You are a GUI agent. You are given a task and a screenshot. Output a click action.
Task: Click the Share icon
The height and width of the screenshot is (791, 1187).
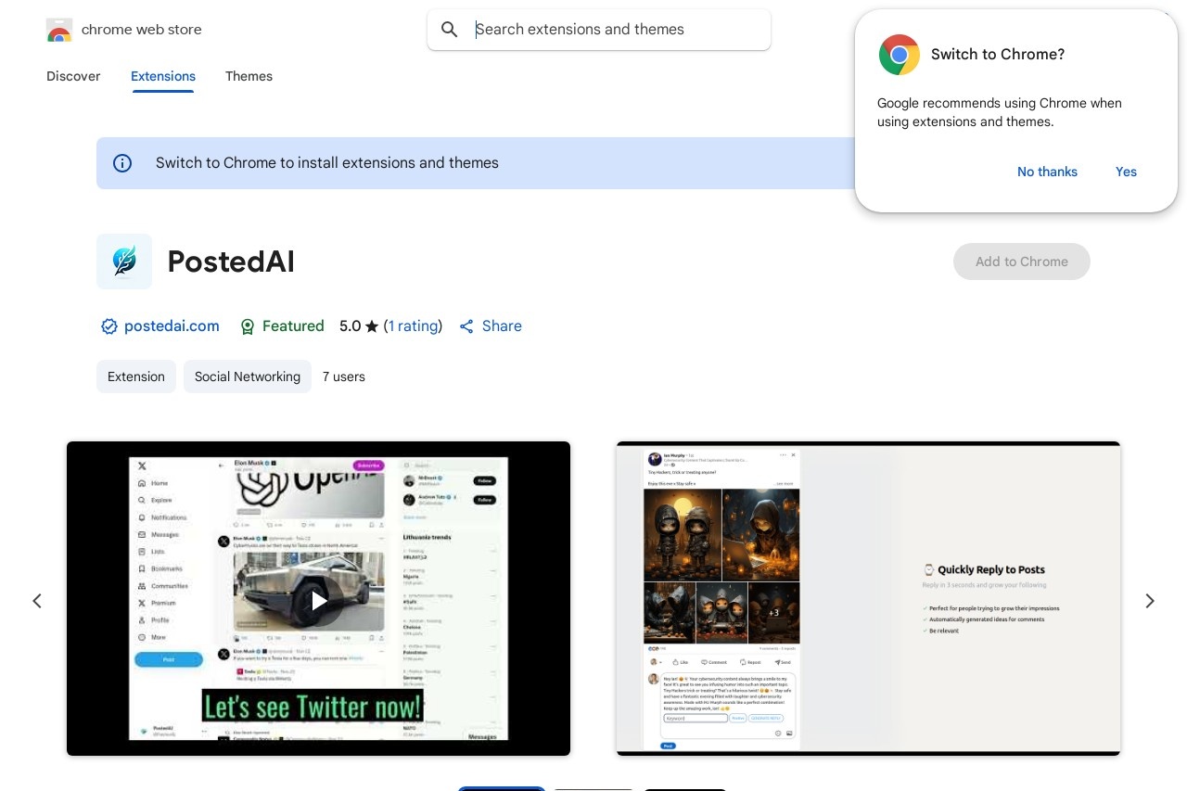466,326
